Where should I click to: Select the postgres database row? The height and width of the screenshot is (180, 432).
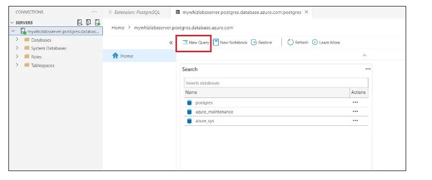276,102
